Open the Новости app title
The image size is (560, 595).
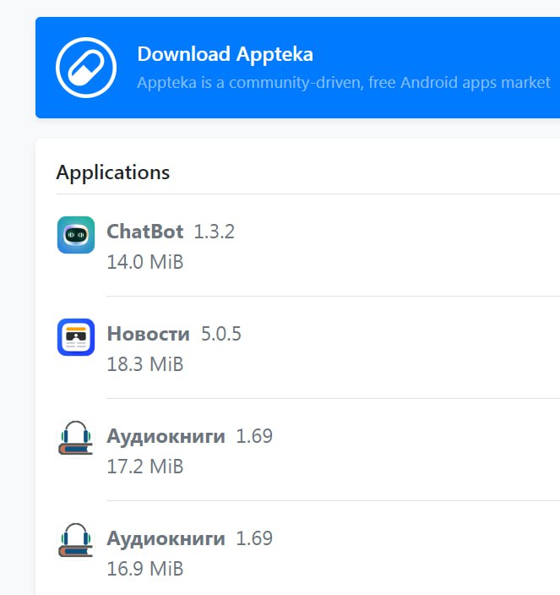(x=148, y=334)
